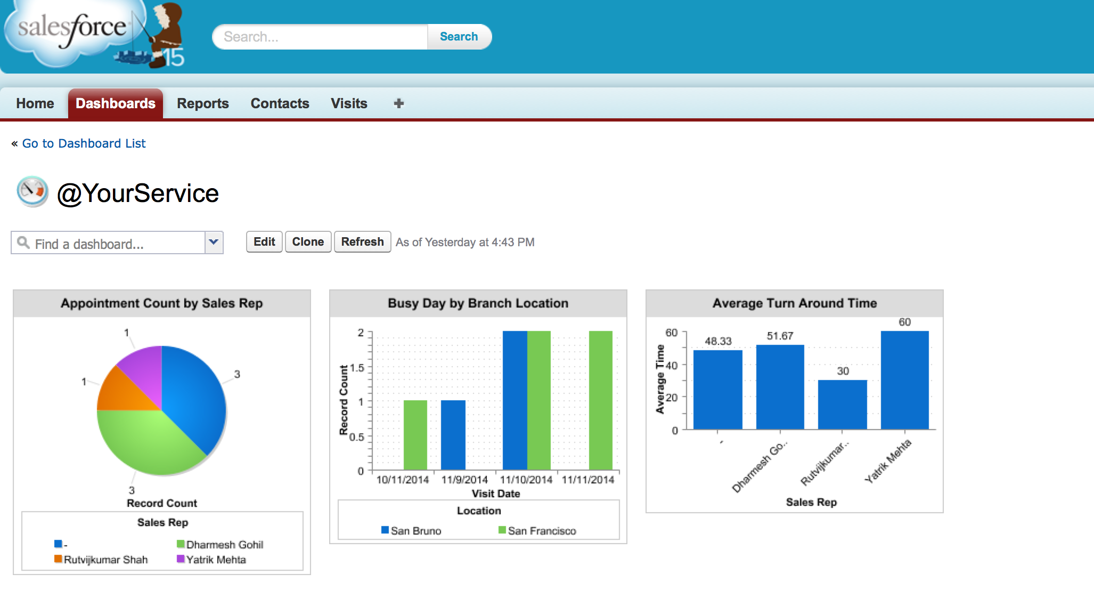This screenshot has height=614, width=1094.
Task: Click the Yatrik Mehta bar labeled 60
Action: (x=904, y=379)
